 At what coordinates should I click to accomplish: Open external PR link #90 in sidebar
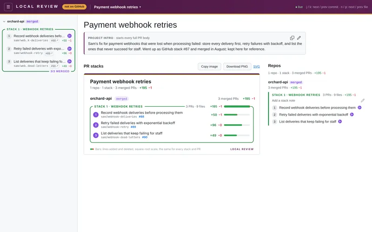pos(54,66)
